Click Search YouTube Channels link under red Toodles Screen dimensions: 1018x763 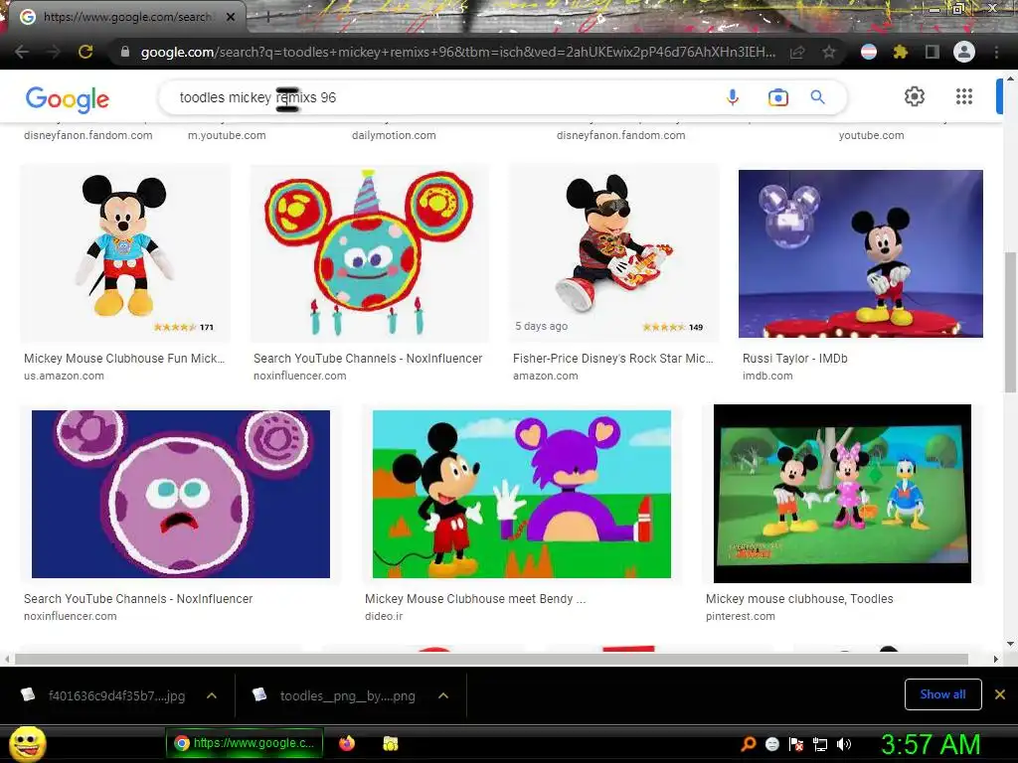(368, 358)
